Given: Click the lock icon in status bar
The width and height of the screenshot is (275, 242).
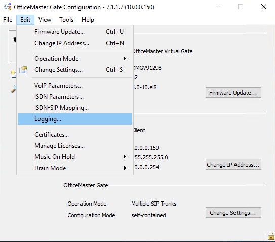Looking at the screenshot, I should coord(271,236).
